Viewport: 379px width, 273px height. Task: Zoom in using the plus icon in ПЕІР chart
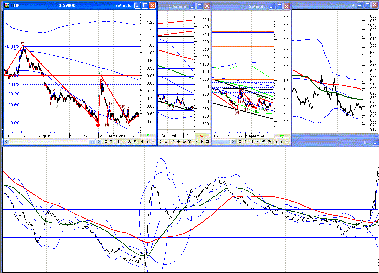click(x=135, y=142)
